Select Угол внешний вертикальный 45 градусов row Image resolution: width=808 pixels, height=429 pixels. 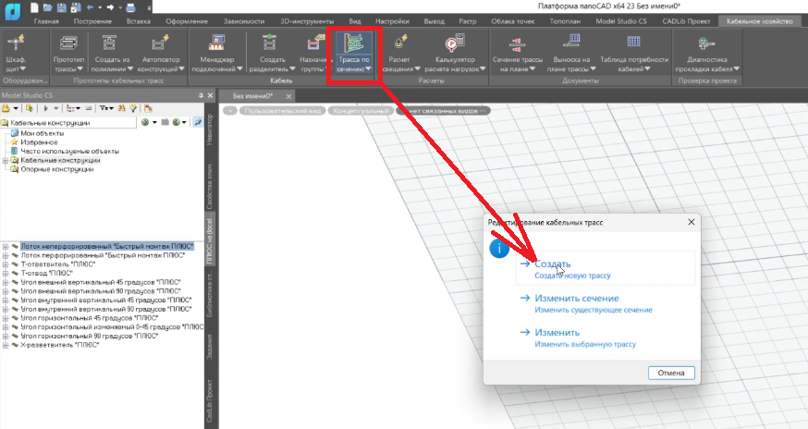click(101, 282)
